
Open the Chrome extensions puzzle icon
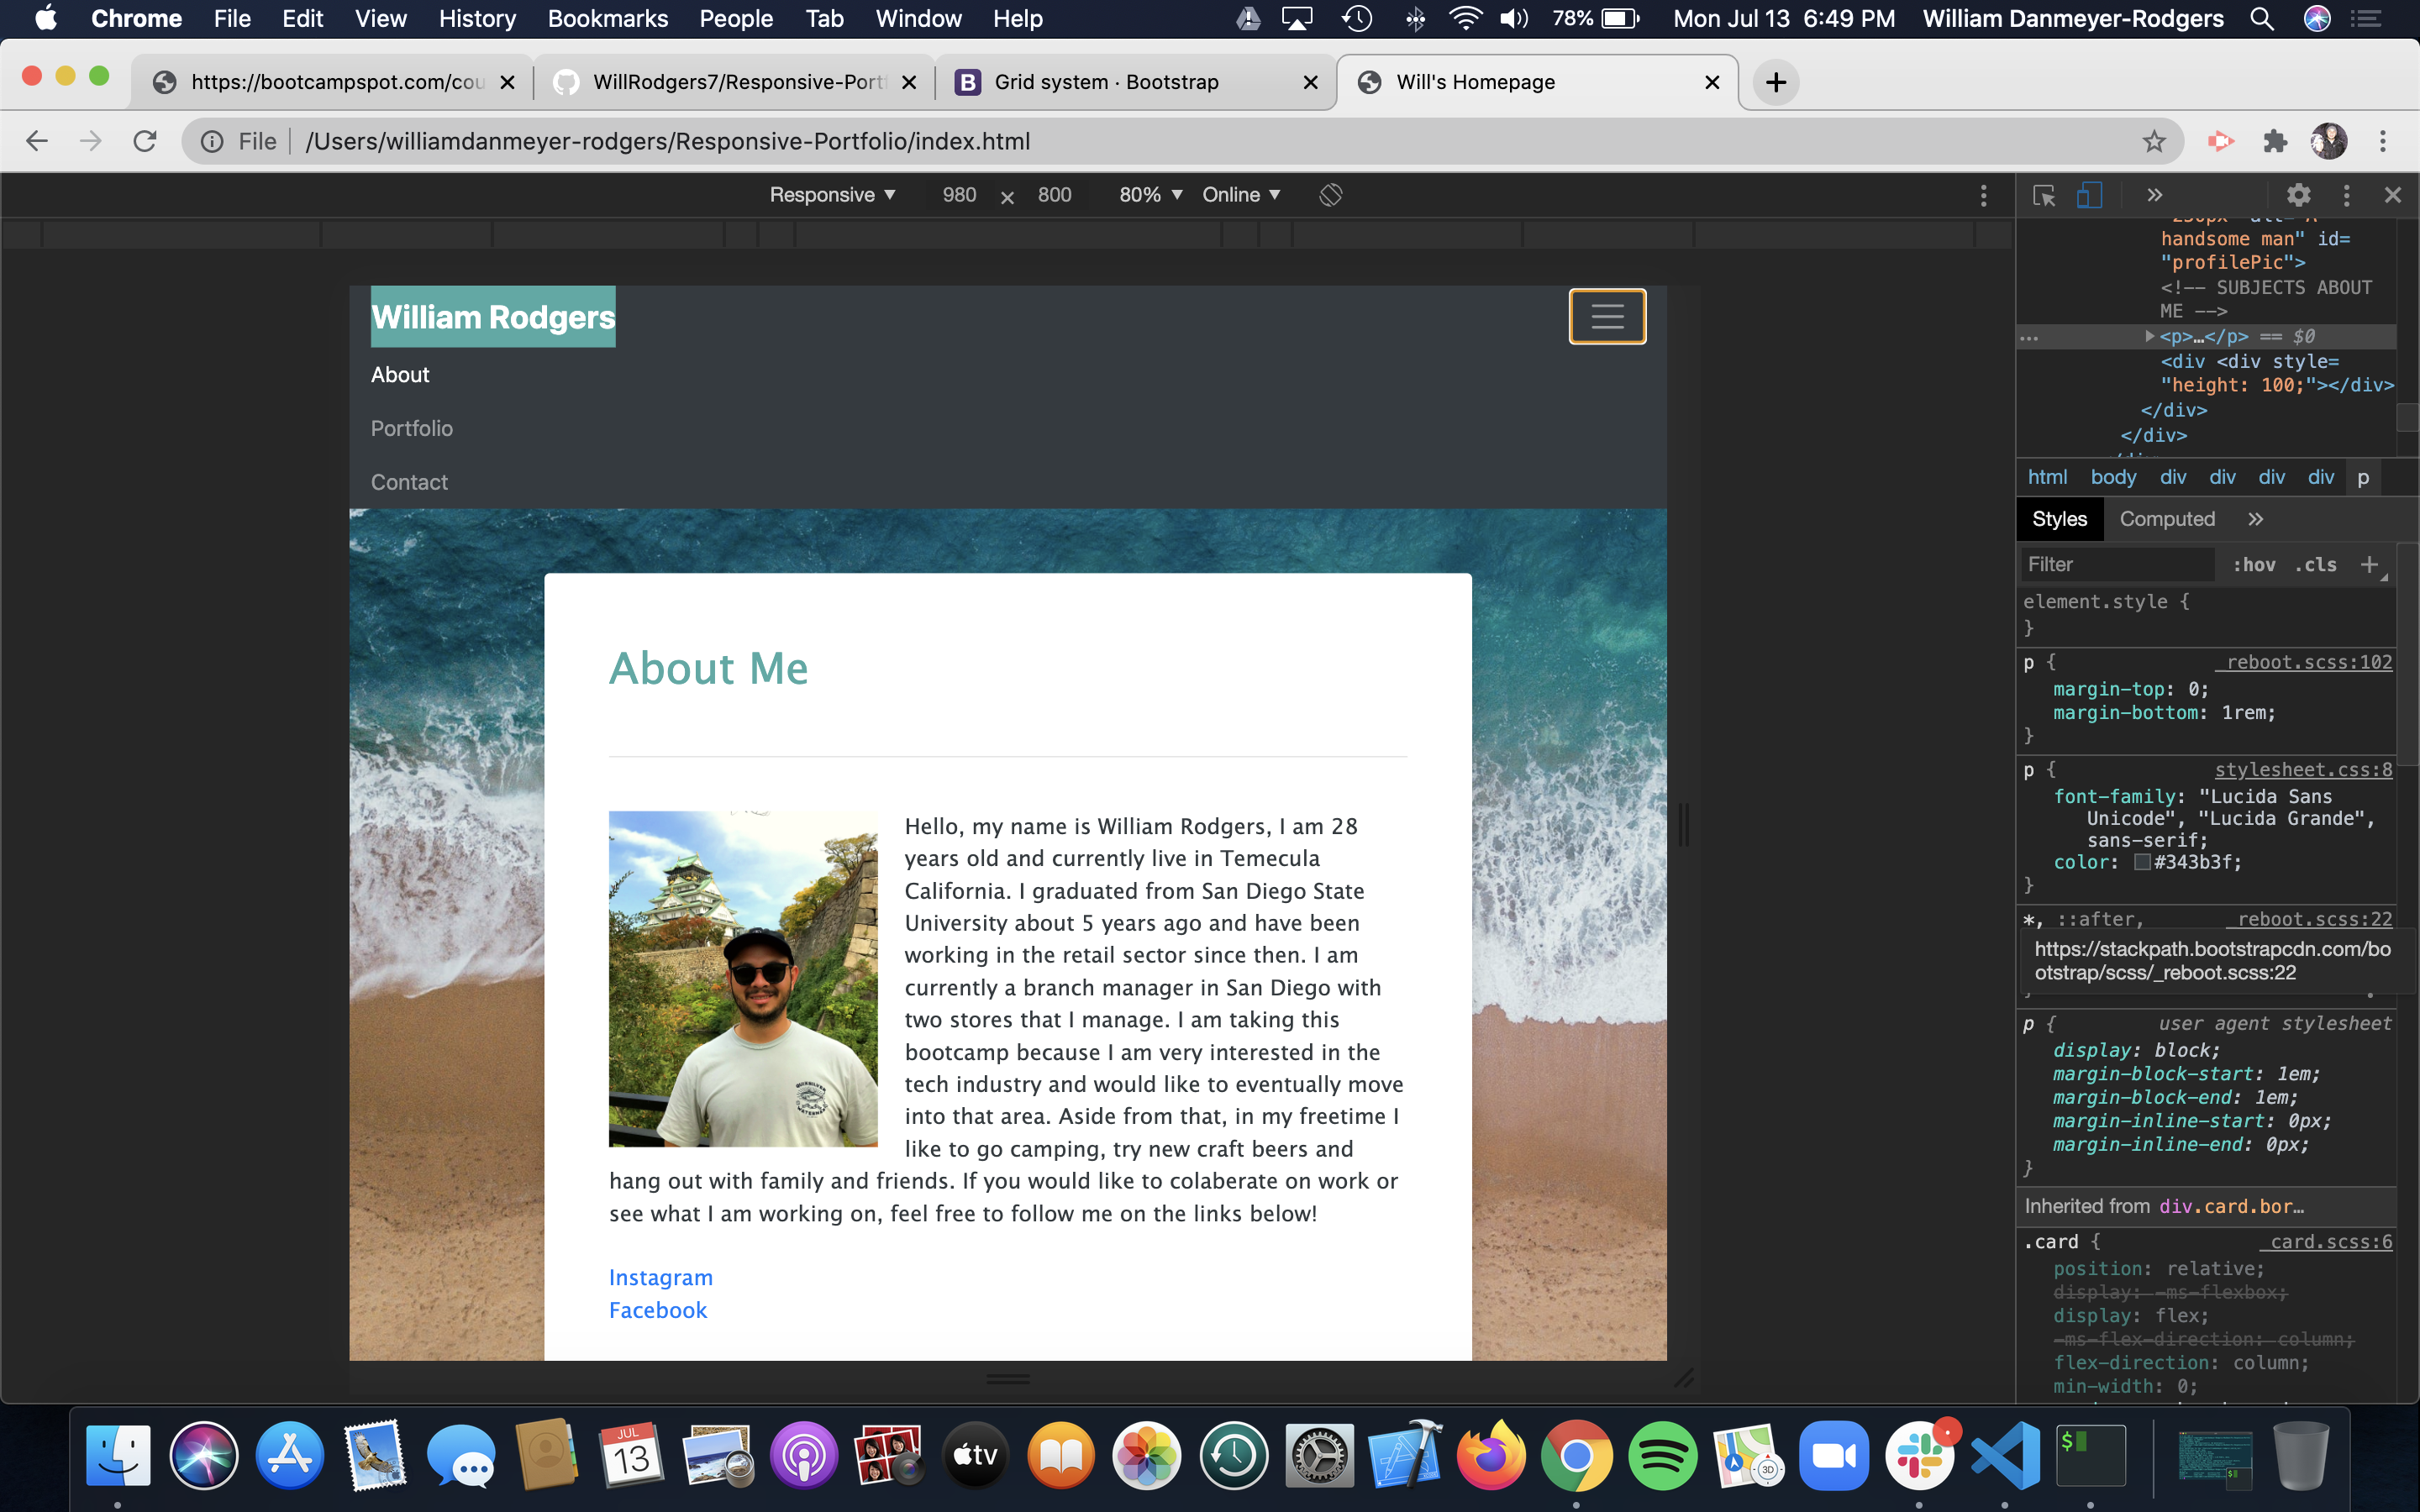point(2275,141)
